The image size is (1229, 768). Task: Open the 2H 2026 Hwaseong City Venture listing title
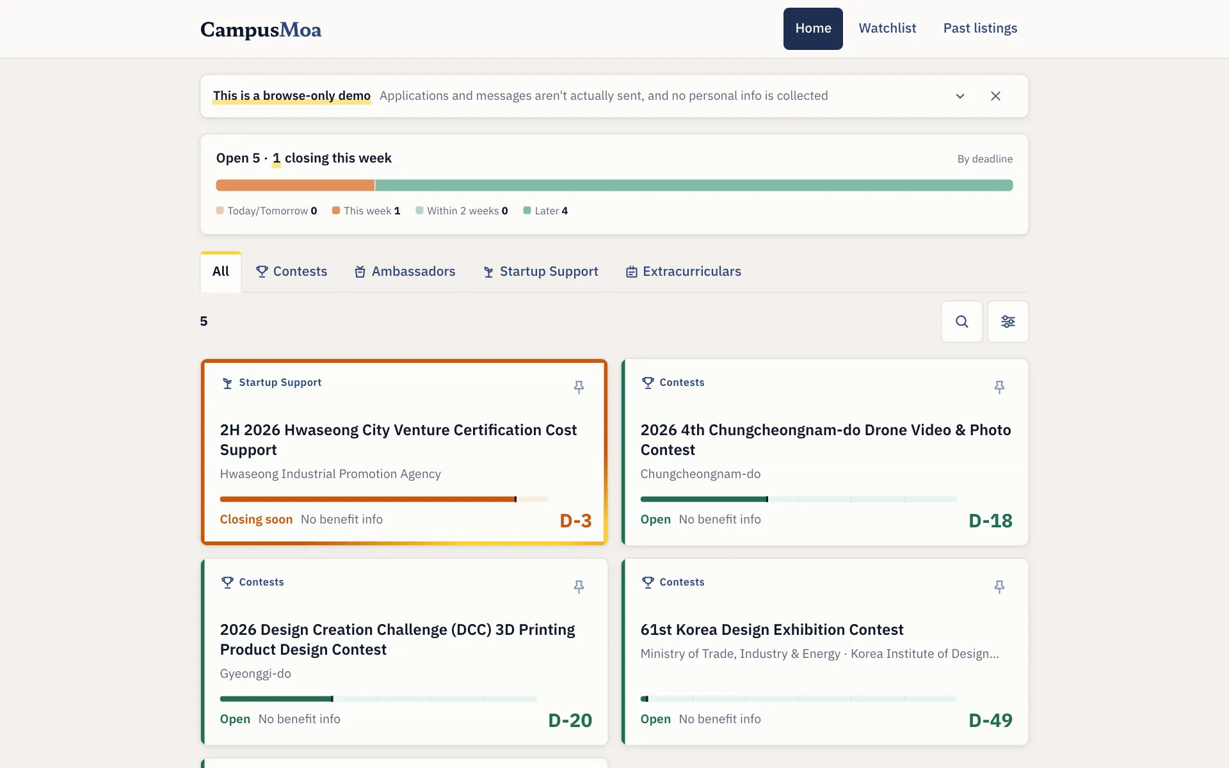click(398, 440)
